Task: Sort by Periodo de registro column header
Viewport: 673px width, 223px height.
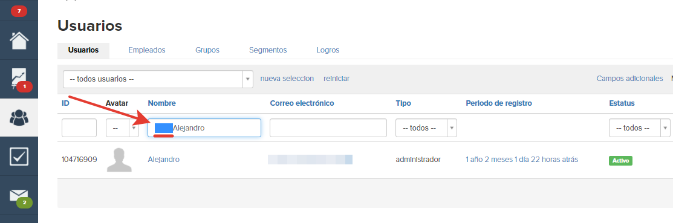Action: (499, 103)
